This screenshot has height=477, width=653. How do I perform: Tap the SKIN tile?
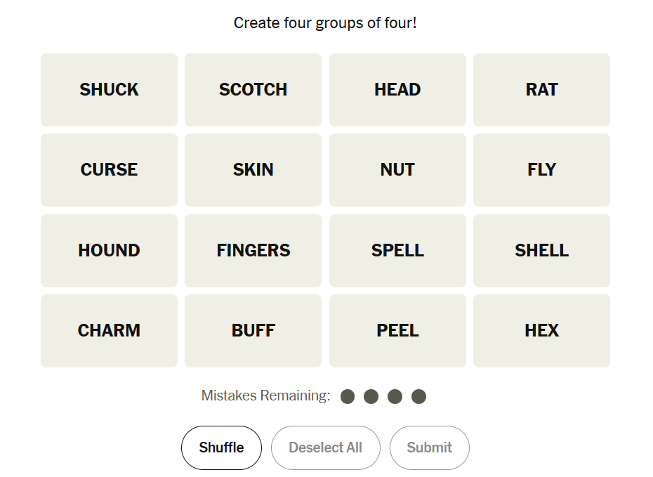pyautogui.click(x=253, y=170)
